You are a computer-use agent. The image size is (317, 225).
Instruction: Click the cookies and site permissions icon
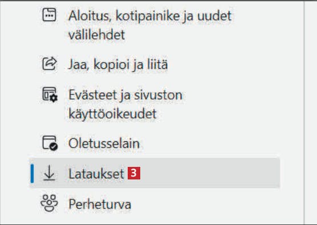(50, 95)
